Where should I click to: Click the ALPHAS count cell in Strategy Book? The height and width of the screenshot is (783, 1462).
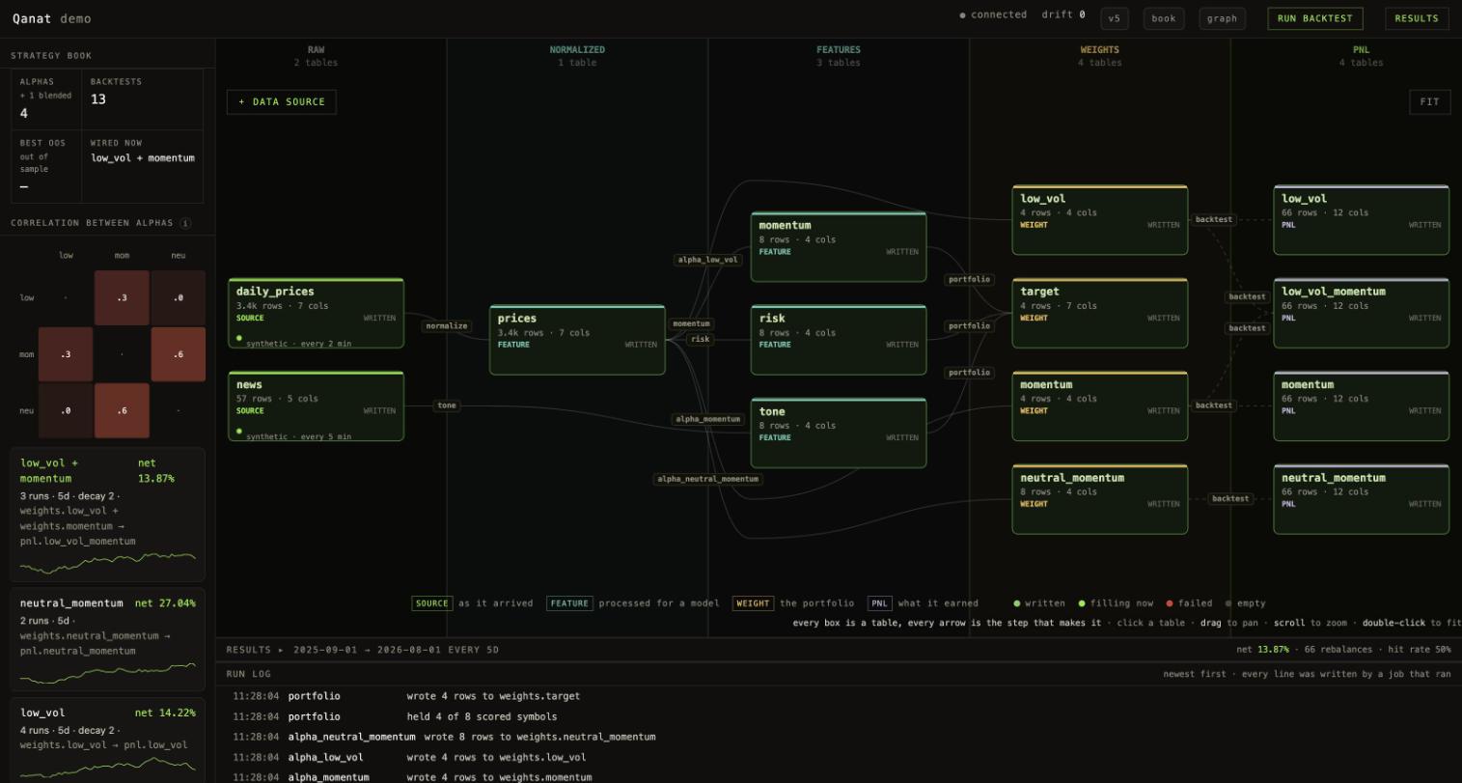(x=45, y=98)
